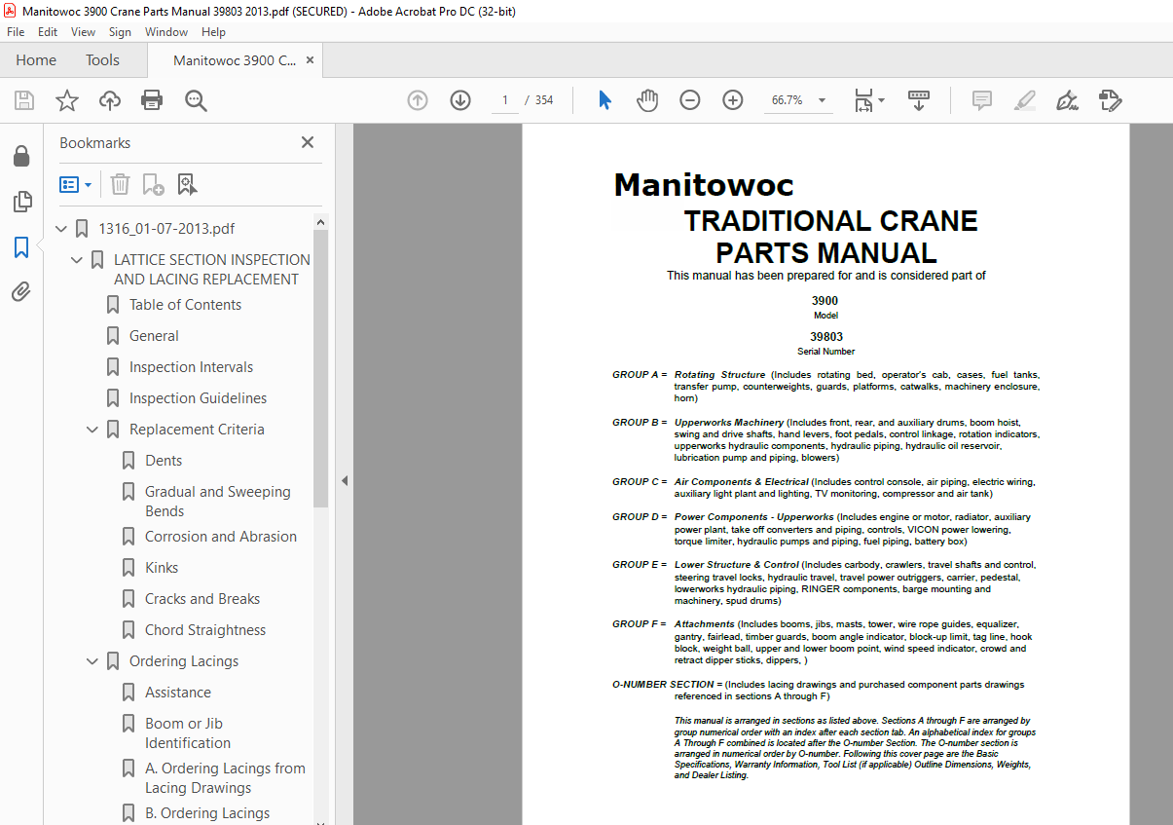Activate the hand pan tool
This screenshot has height=825, width=1173.
click(x=647, y=100)
